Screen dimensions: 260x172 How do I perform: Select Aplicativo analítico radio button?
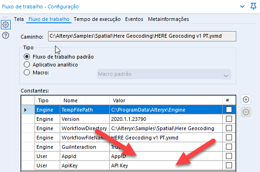click(27, 64)
